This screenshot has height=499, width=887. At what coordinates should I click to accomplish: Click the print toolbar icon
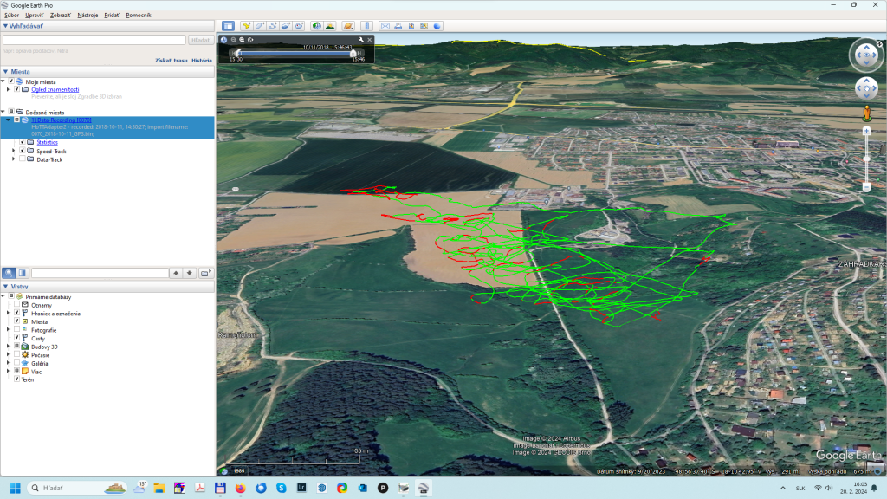pos(398,26)
